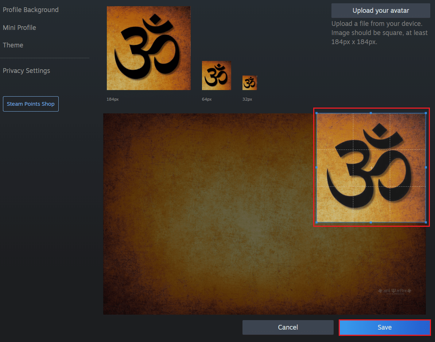
Task: Click the right-middle crop edge handle
Action: tap(426, 167)
